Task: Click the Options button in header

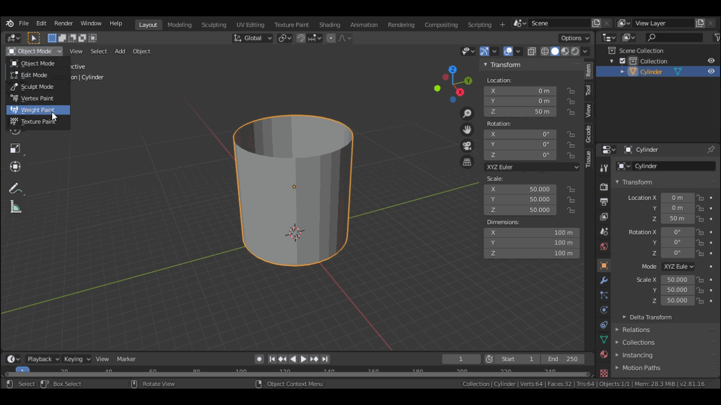Action: (x=575, y=38)
